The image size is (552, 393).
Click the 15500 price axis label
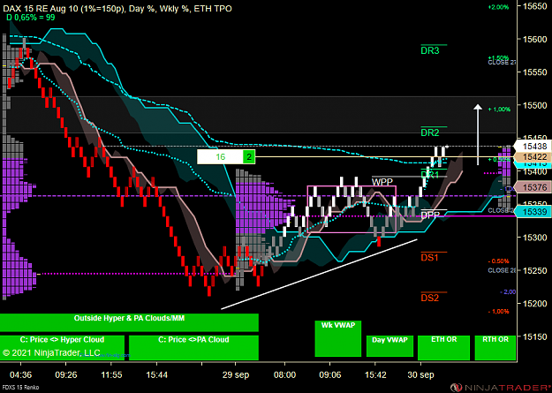tap(534, 105)
